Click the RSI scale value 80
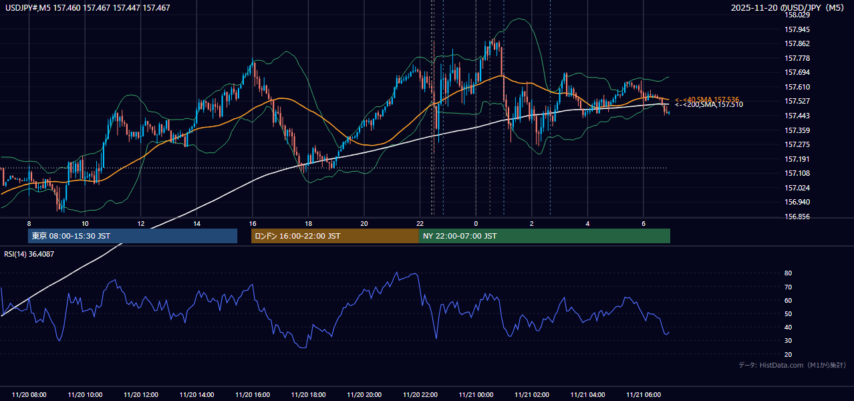The image size is (854, 401). coord(789,273)
